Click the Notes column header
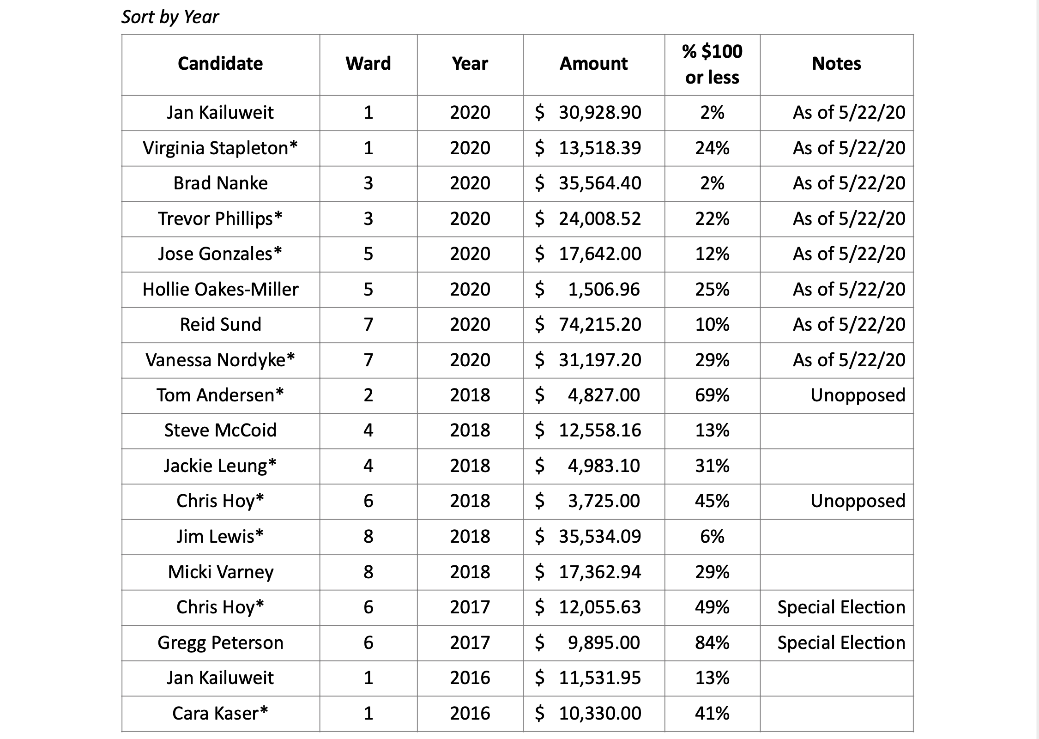Screen dimensions: 1039x739 click(836, 64)
